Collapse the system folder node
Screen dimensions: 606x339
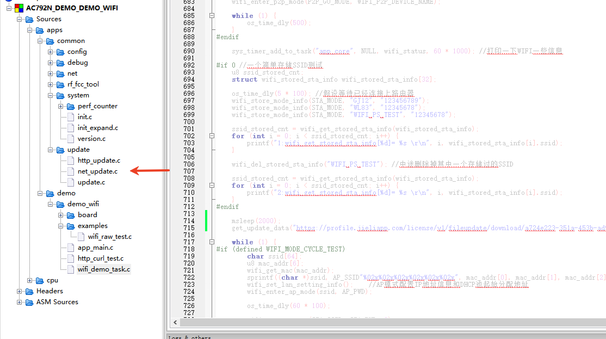coord(51,95)
